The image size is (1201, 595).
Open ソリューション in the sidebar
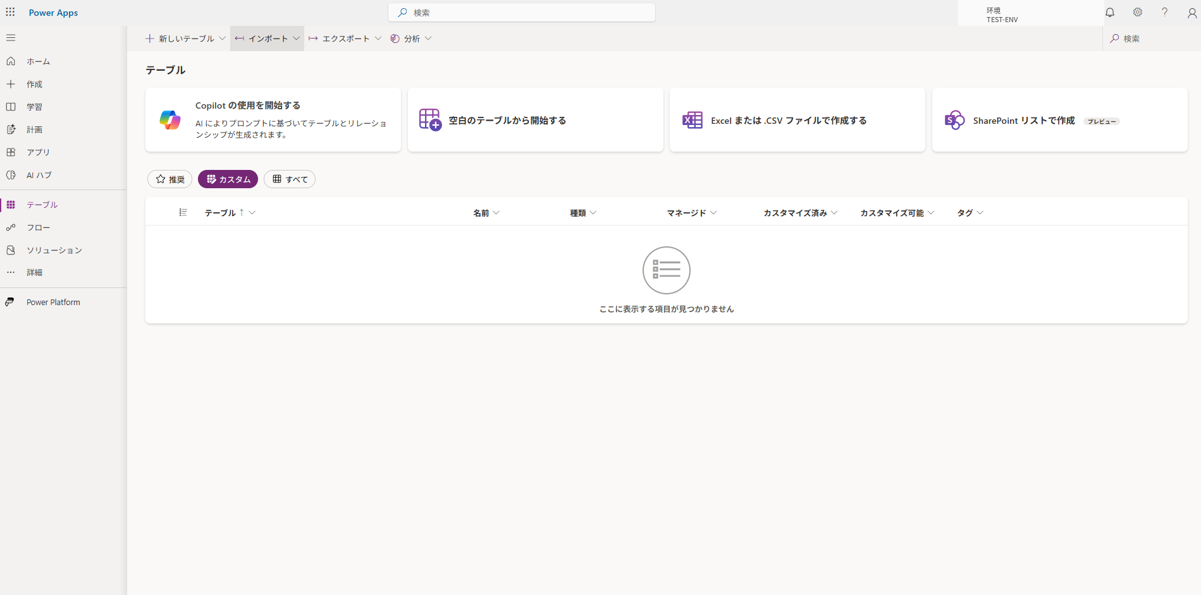point(63,250)
